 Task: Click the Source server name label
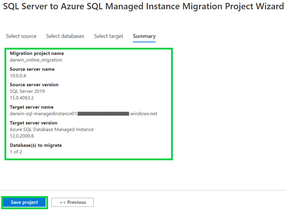tap(32, 69)
